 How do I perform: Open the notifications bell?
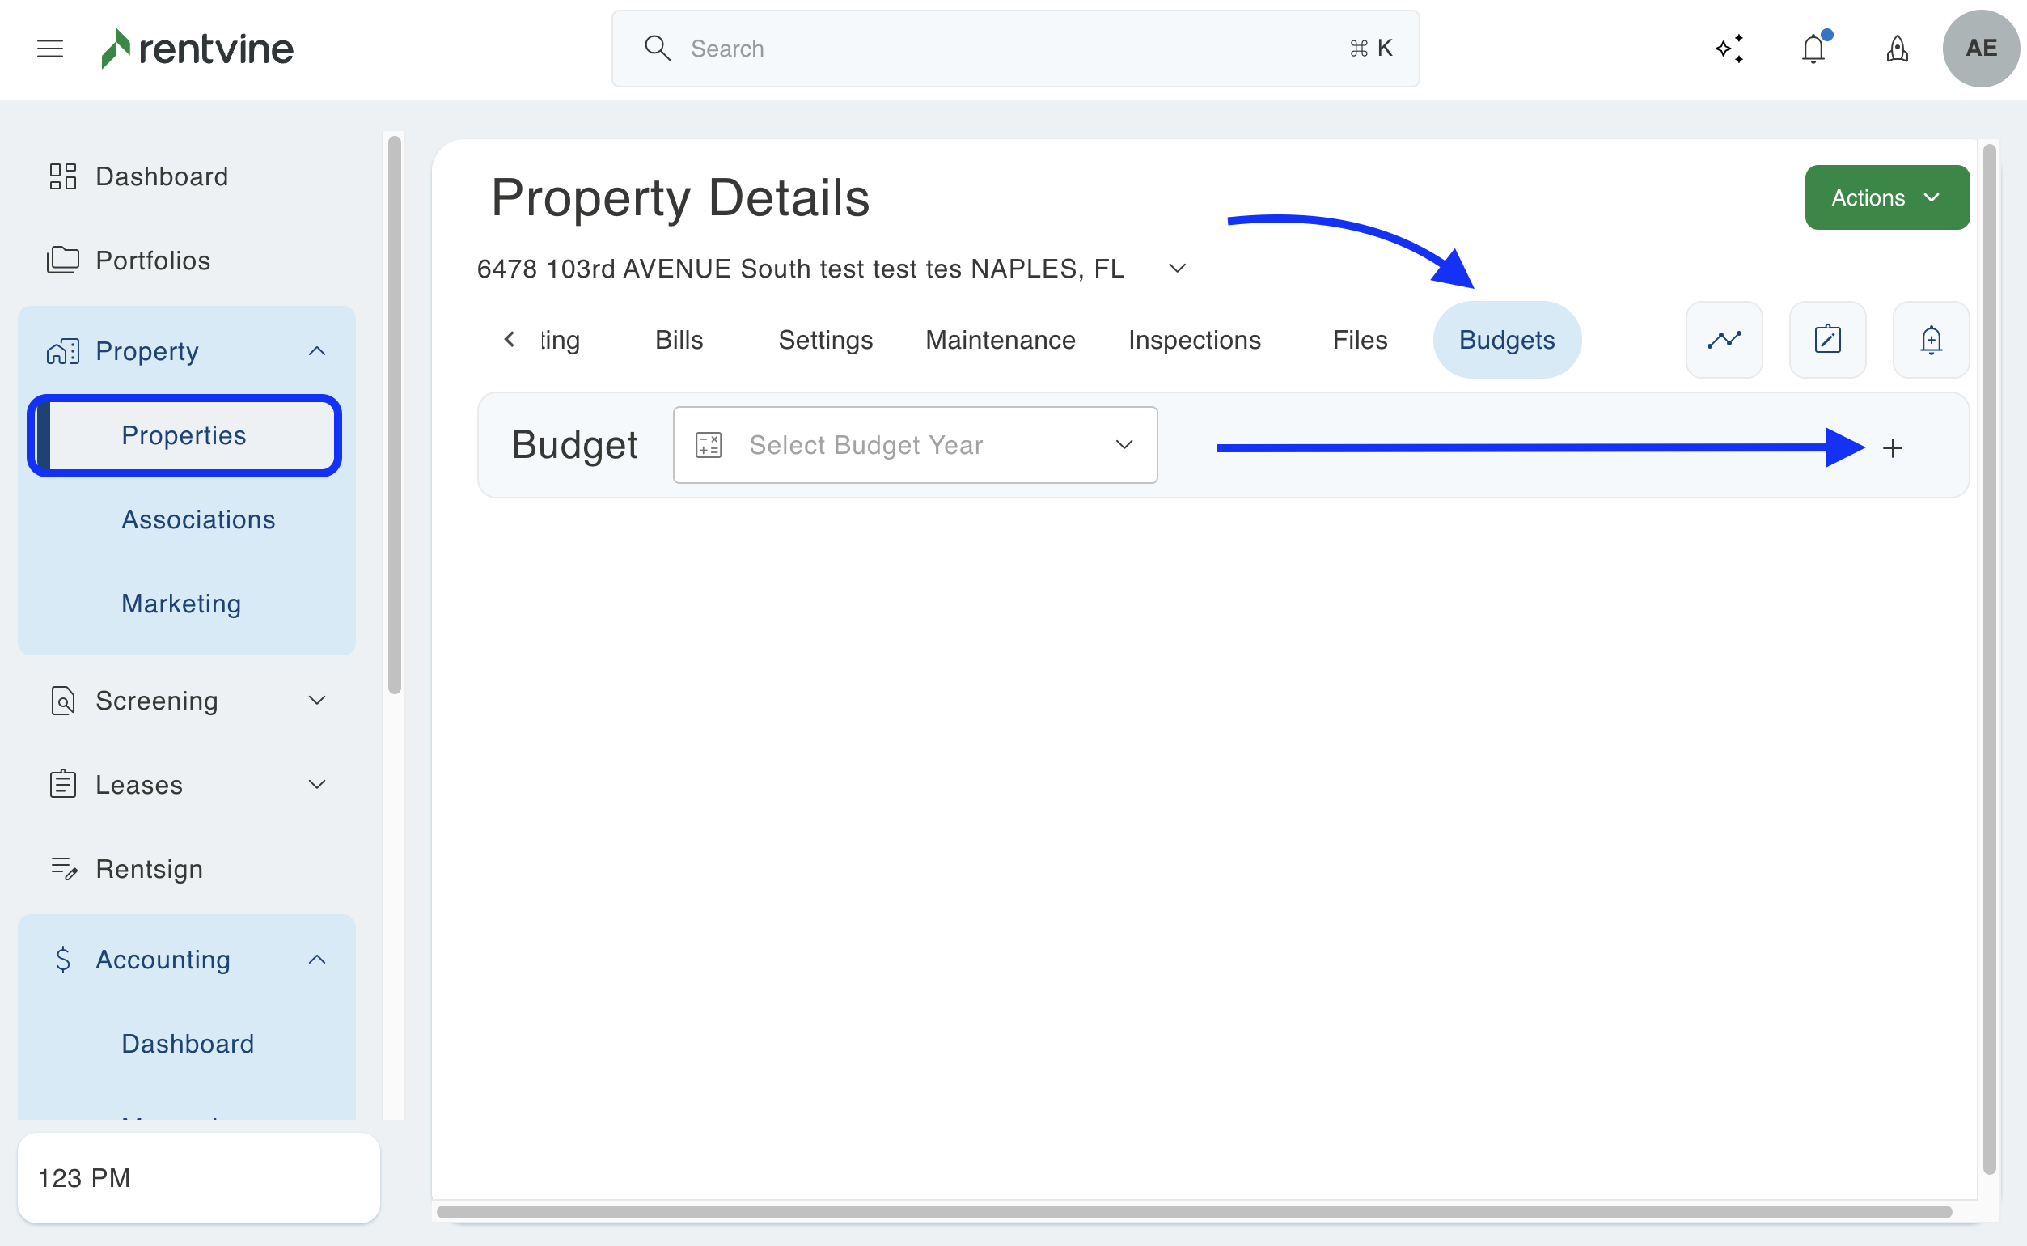(x=1813, y=49)
